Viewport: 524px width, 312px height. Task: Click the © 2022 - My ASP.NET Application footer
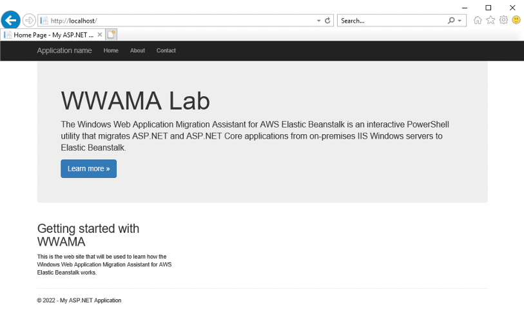[79, 300]
